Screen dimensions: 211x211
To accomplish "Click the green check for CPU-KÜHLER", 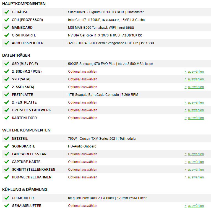I will [x=7, y=198].
